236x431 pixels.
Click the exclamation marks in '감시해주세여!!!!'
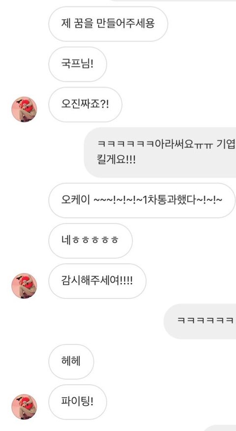(x=126, y=281)
